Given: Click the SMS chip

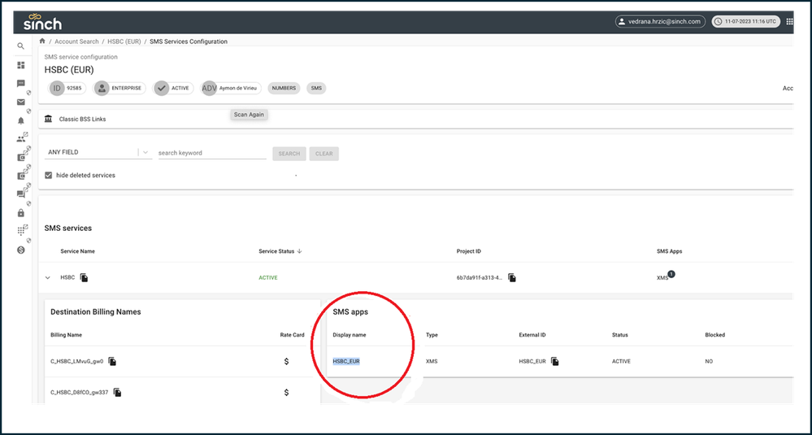Looking at the screenshot, I should click(x=316, y=88).
